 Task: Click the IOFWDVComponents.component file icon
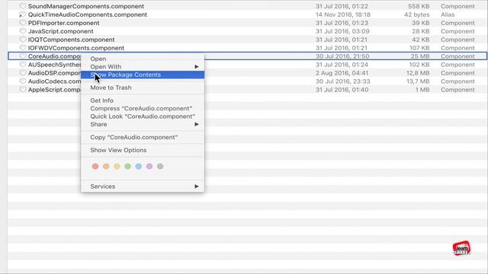coord(22,48)
